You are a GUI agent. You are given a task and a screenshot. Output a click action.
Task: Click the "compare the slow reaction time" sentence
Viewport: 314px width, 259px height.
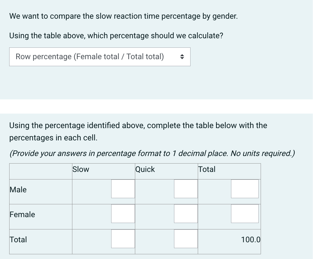pyautogui.click(x=123, y=16)
